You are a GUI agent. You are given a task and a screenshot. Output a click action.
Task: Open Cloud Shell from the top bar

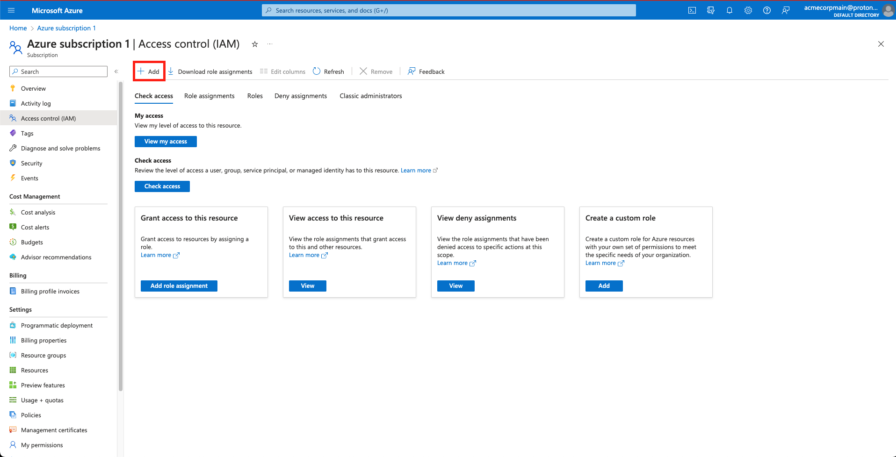click(692, 10)
